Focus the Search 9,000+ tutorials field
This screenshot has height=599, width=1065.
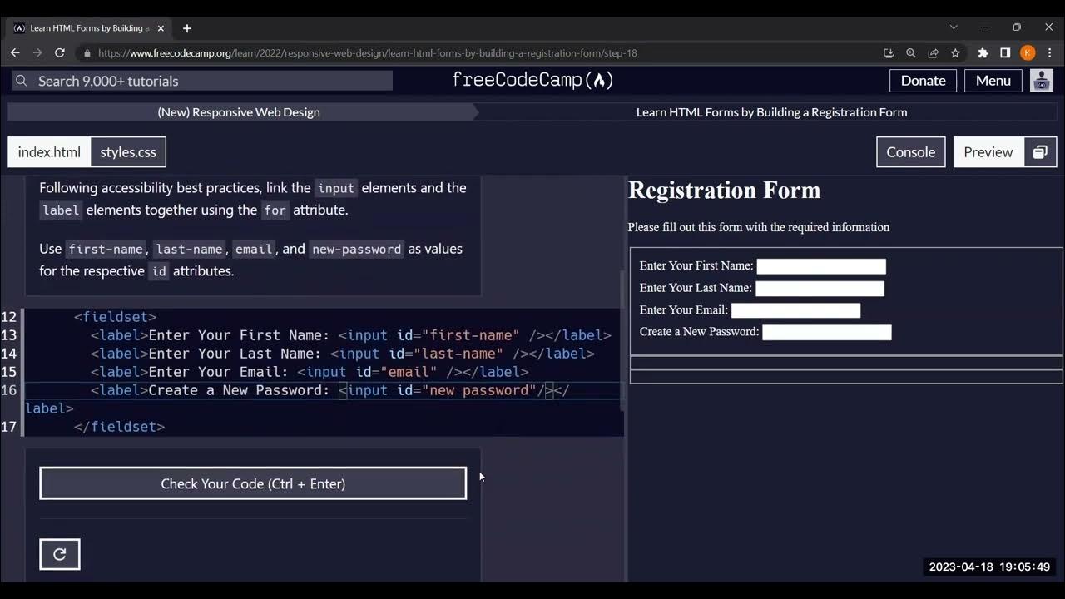[x=202, y=81]
